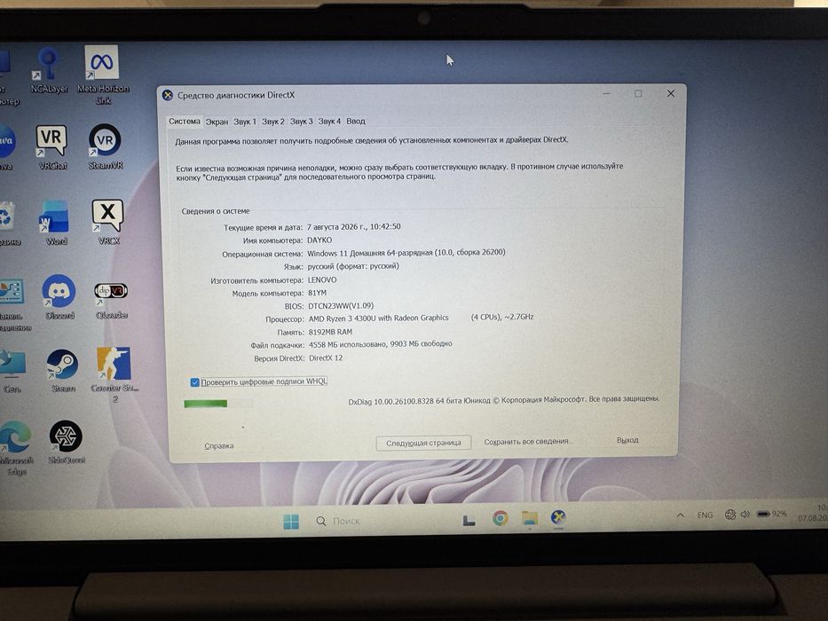Switch to the Экран tab
Image resolution: width=828 pixels, height=621 pixels.
click(217, 122)
